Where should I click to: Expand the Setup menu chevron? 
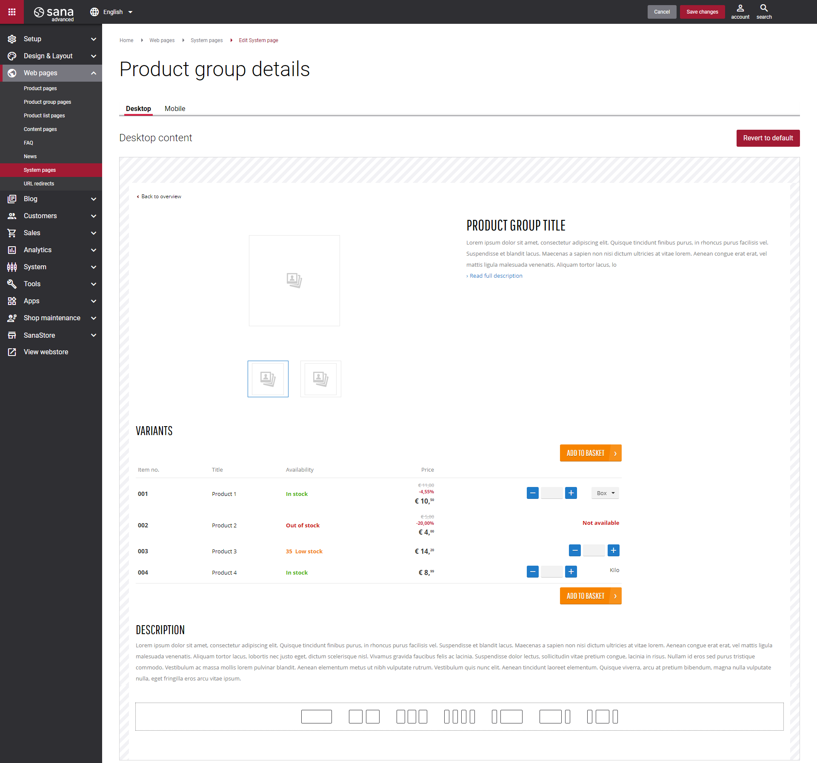coord(94,39)
